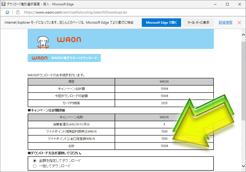This screenshot has height=172, width=246.
Task: Click the キャンペーン合計額 cell
Action: tap(71, 89)
